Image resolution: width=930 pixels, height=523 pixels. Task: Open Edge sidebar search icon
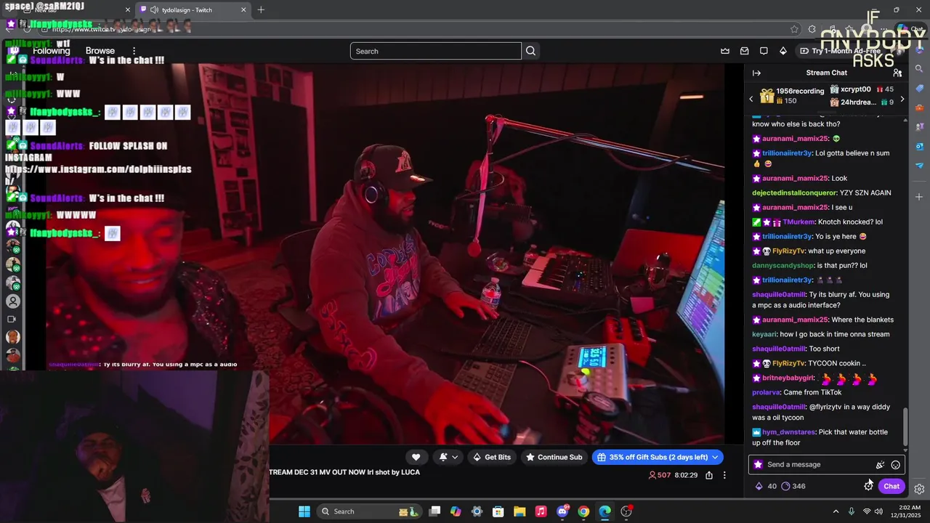[919, 68]
